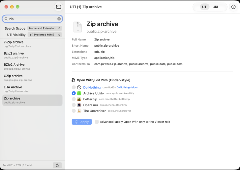
Task: Click the Archive Utility app icon
Action: click(79, 93)
